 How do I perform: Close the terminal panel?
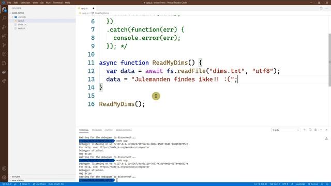pyautogui.click(x=326, y=130)
